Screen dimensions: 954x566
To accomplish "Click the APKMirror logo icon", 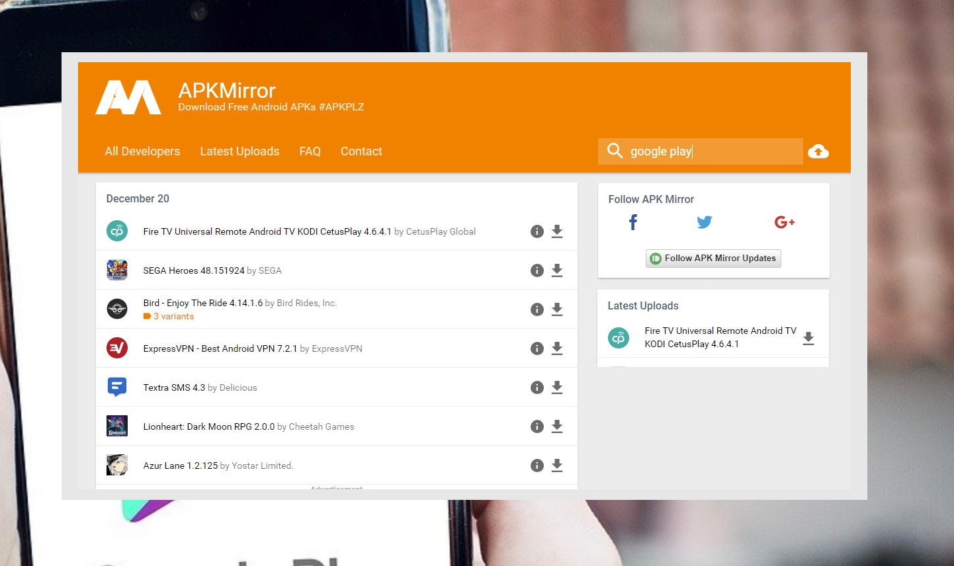I will [x=128, y=97].
